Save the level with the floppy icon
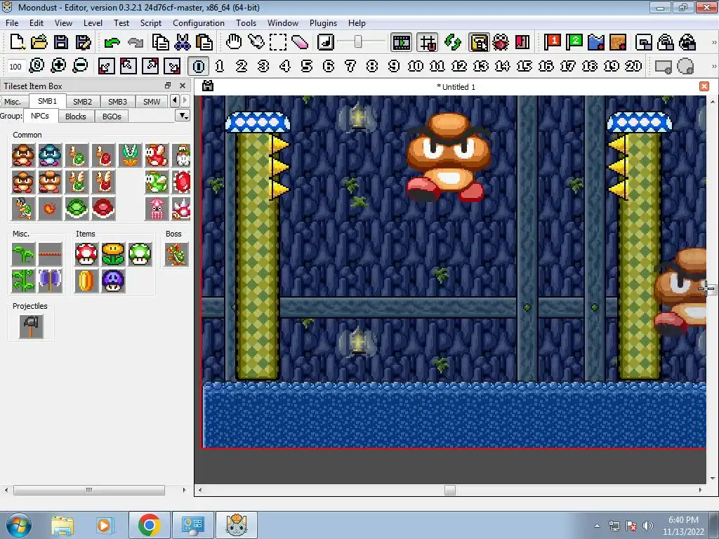Screen dimensions: 719x539 (x=61, y=42)
